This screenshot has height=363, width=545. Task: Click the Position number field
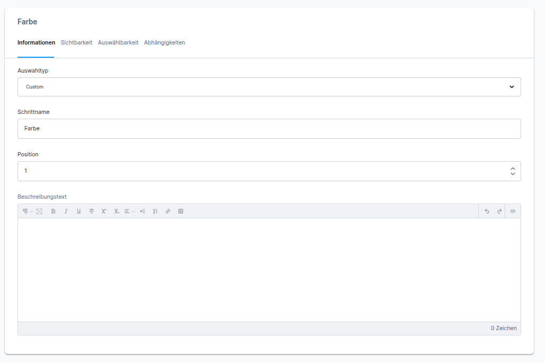pos(269,171)
